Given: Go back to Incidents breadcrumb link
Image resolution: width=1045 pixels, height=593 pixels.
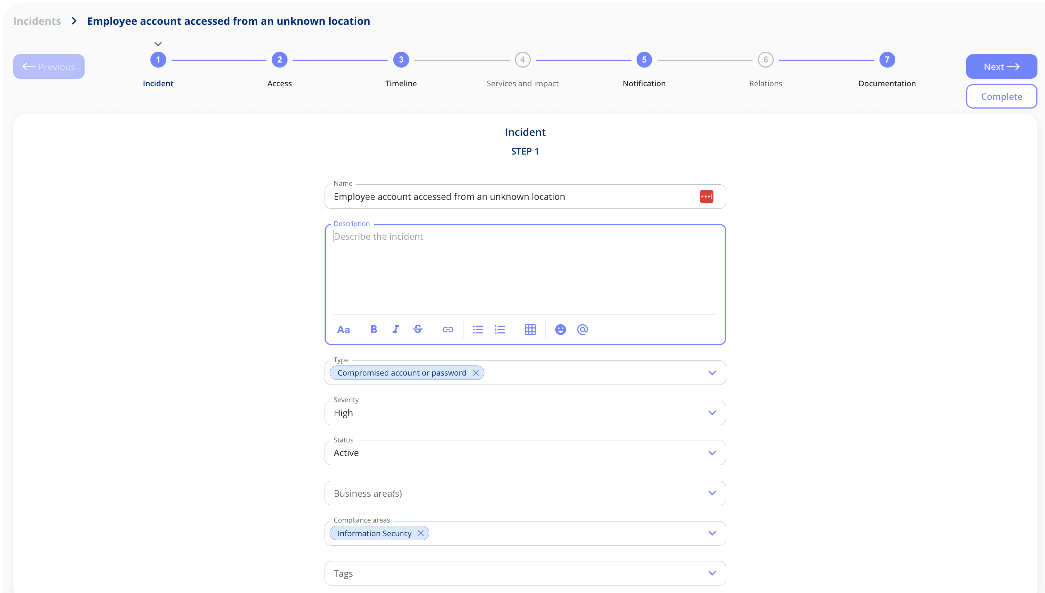Looking at the screenshot, I should [37, 21].
